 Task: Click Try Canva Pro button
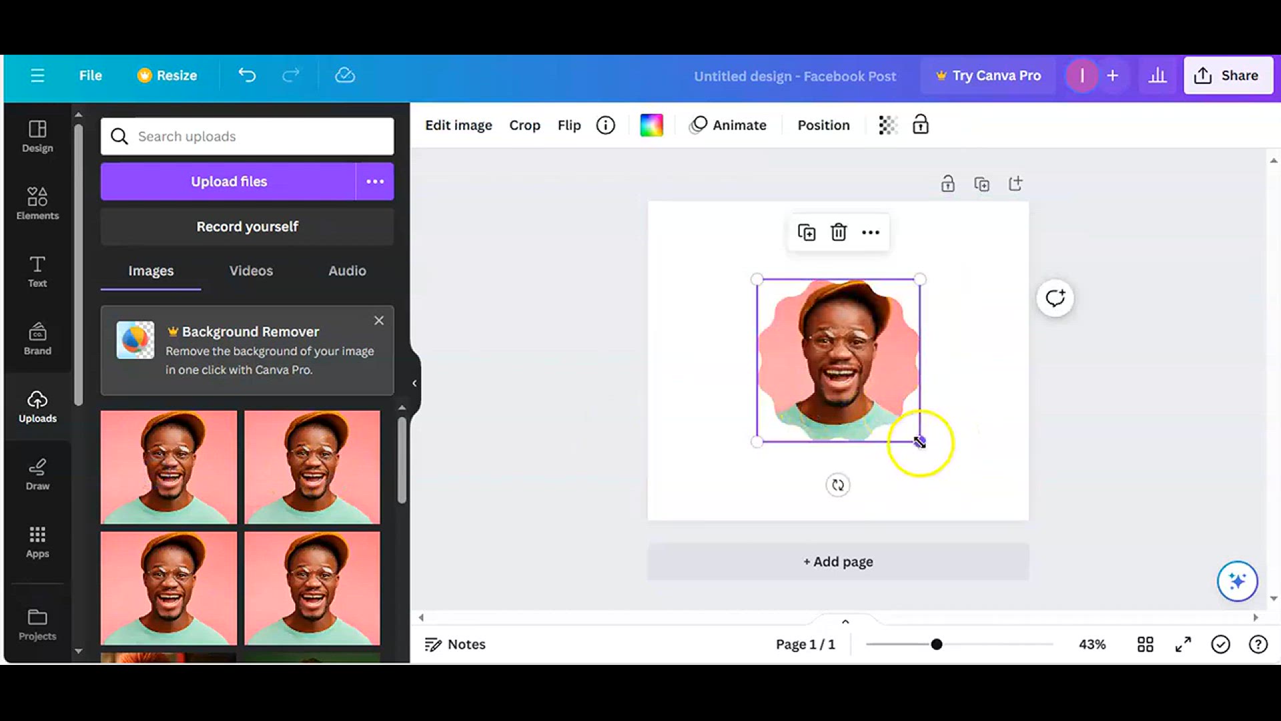point(988,75)
